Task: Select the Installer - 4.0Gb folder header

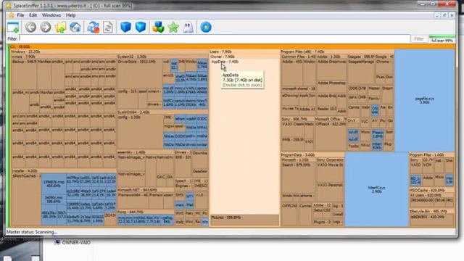Action: point(64,171)
